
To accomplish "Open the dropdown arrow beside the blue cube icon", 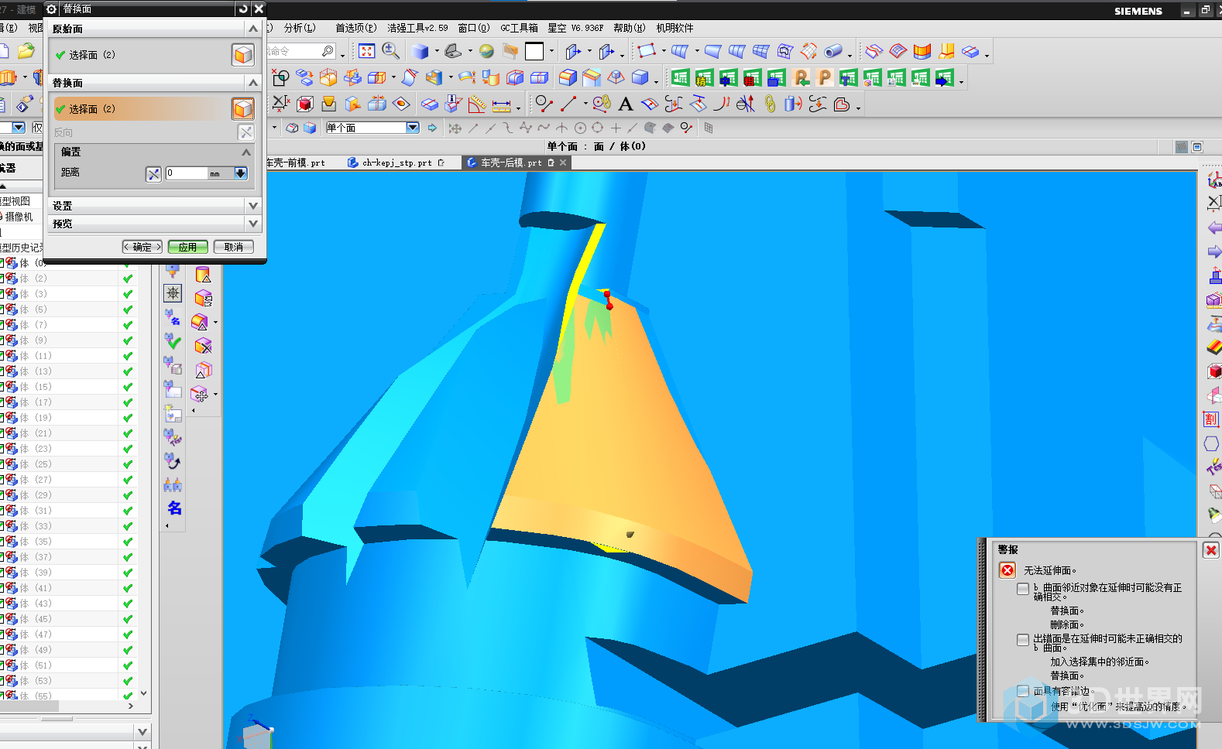I will [436, 52].
